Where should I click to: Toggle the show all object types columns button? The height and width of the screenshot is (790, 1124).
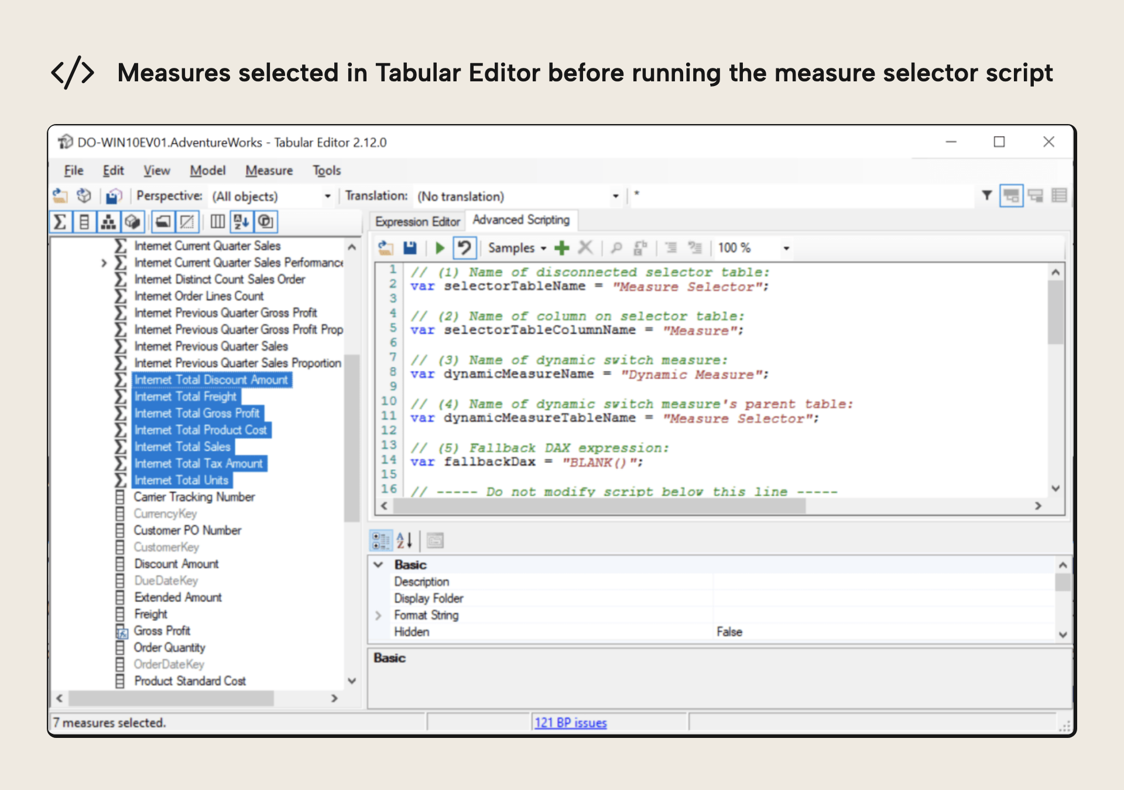click(x=217, y=222)
